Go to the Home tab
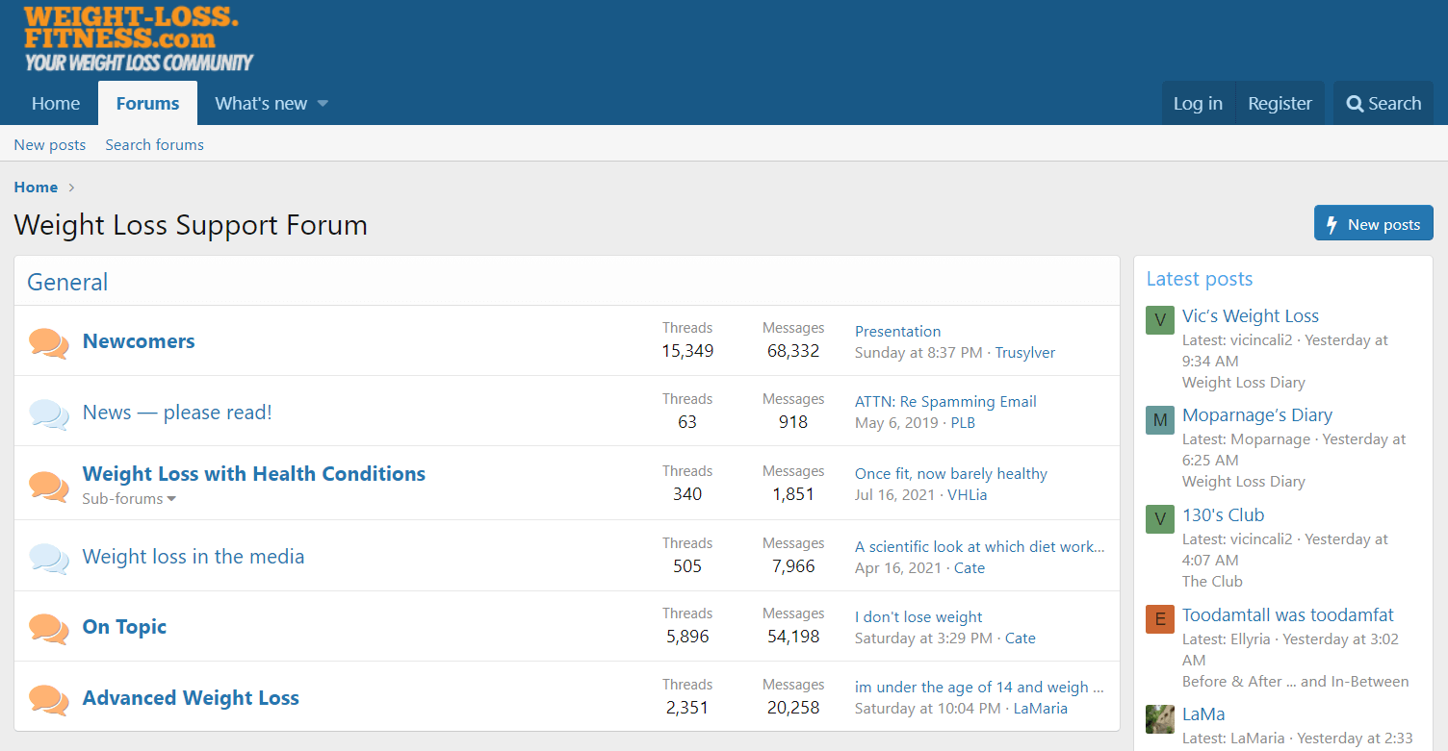 (56, 104)
